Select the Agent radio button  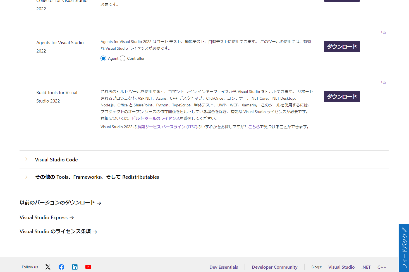103,58
